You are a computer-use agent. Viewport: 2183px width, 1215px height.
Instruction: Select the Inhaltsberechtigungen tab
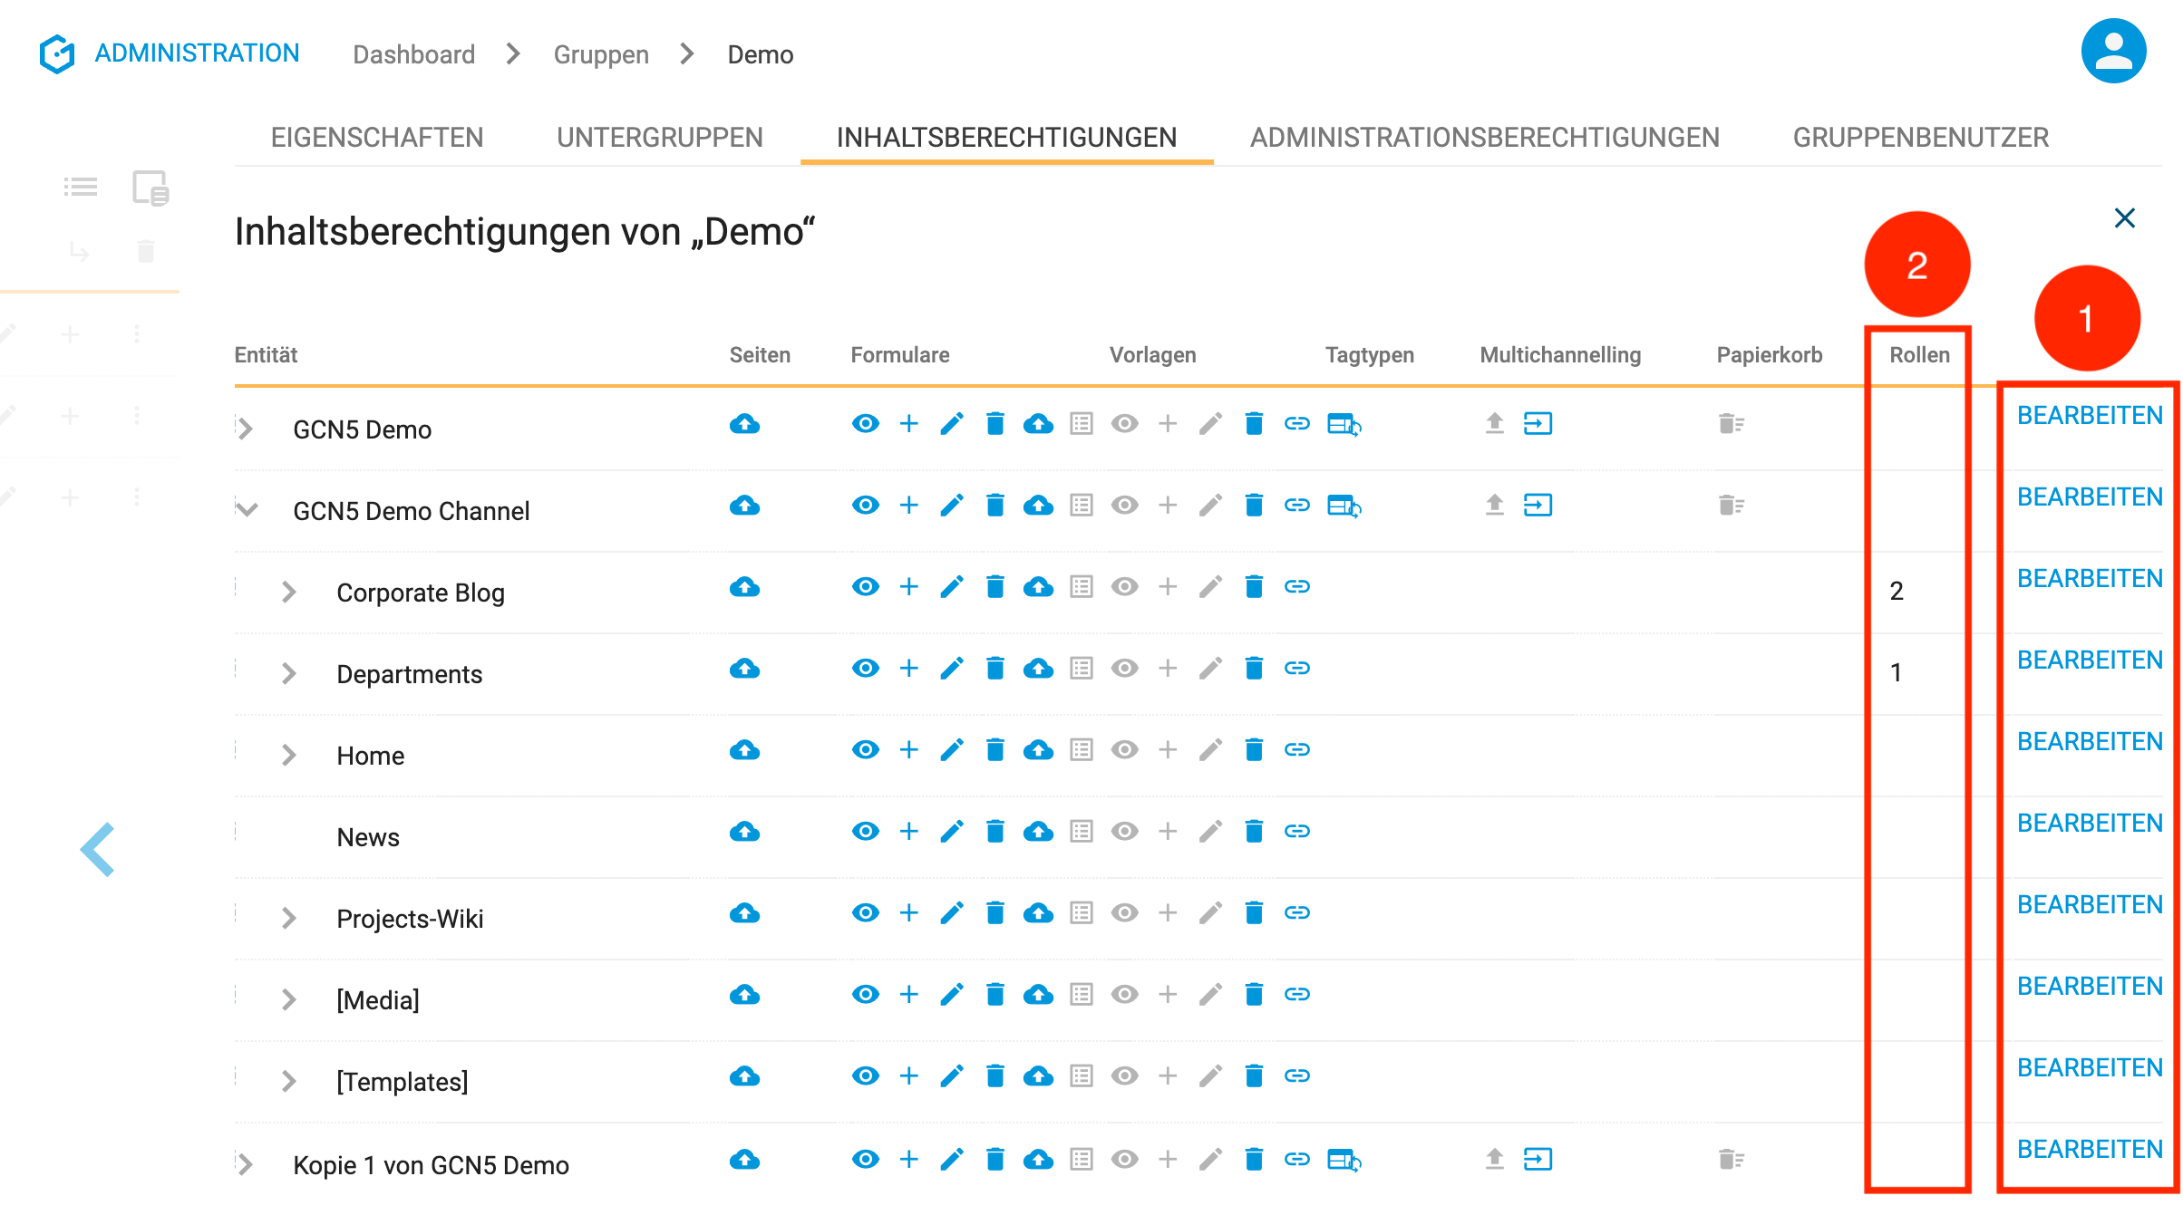pos(1006,138)
